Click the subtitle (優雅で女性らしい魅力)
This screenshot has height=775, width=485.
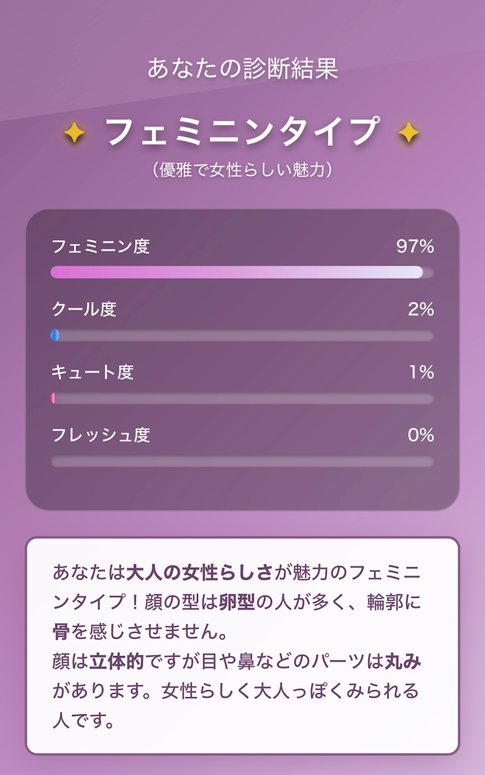click(242, 170)
